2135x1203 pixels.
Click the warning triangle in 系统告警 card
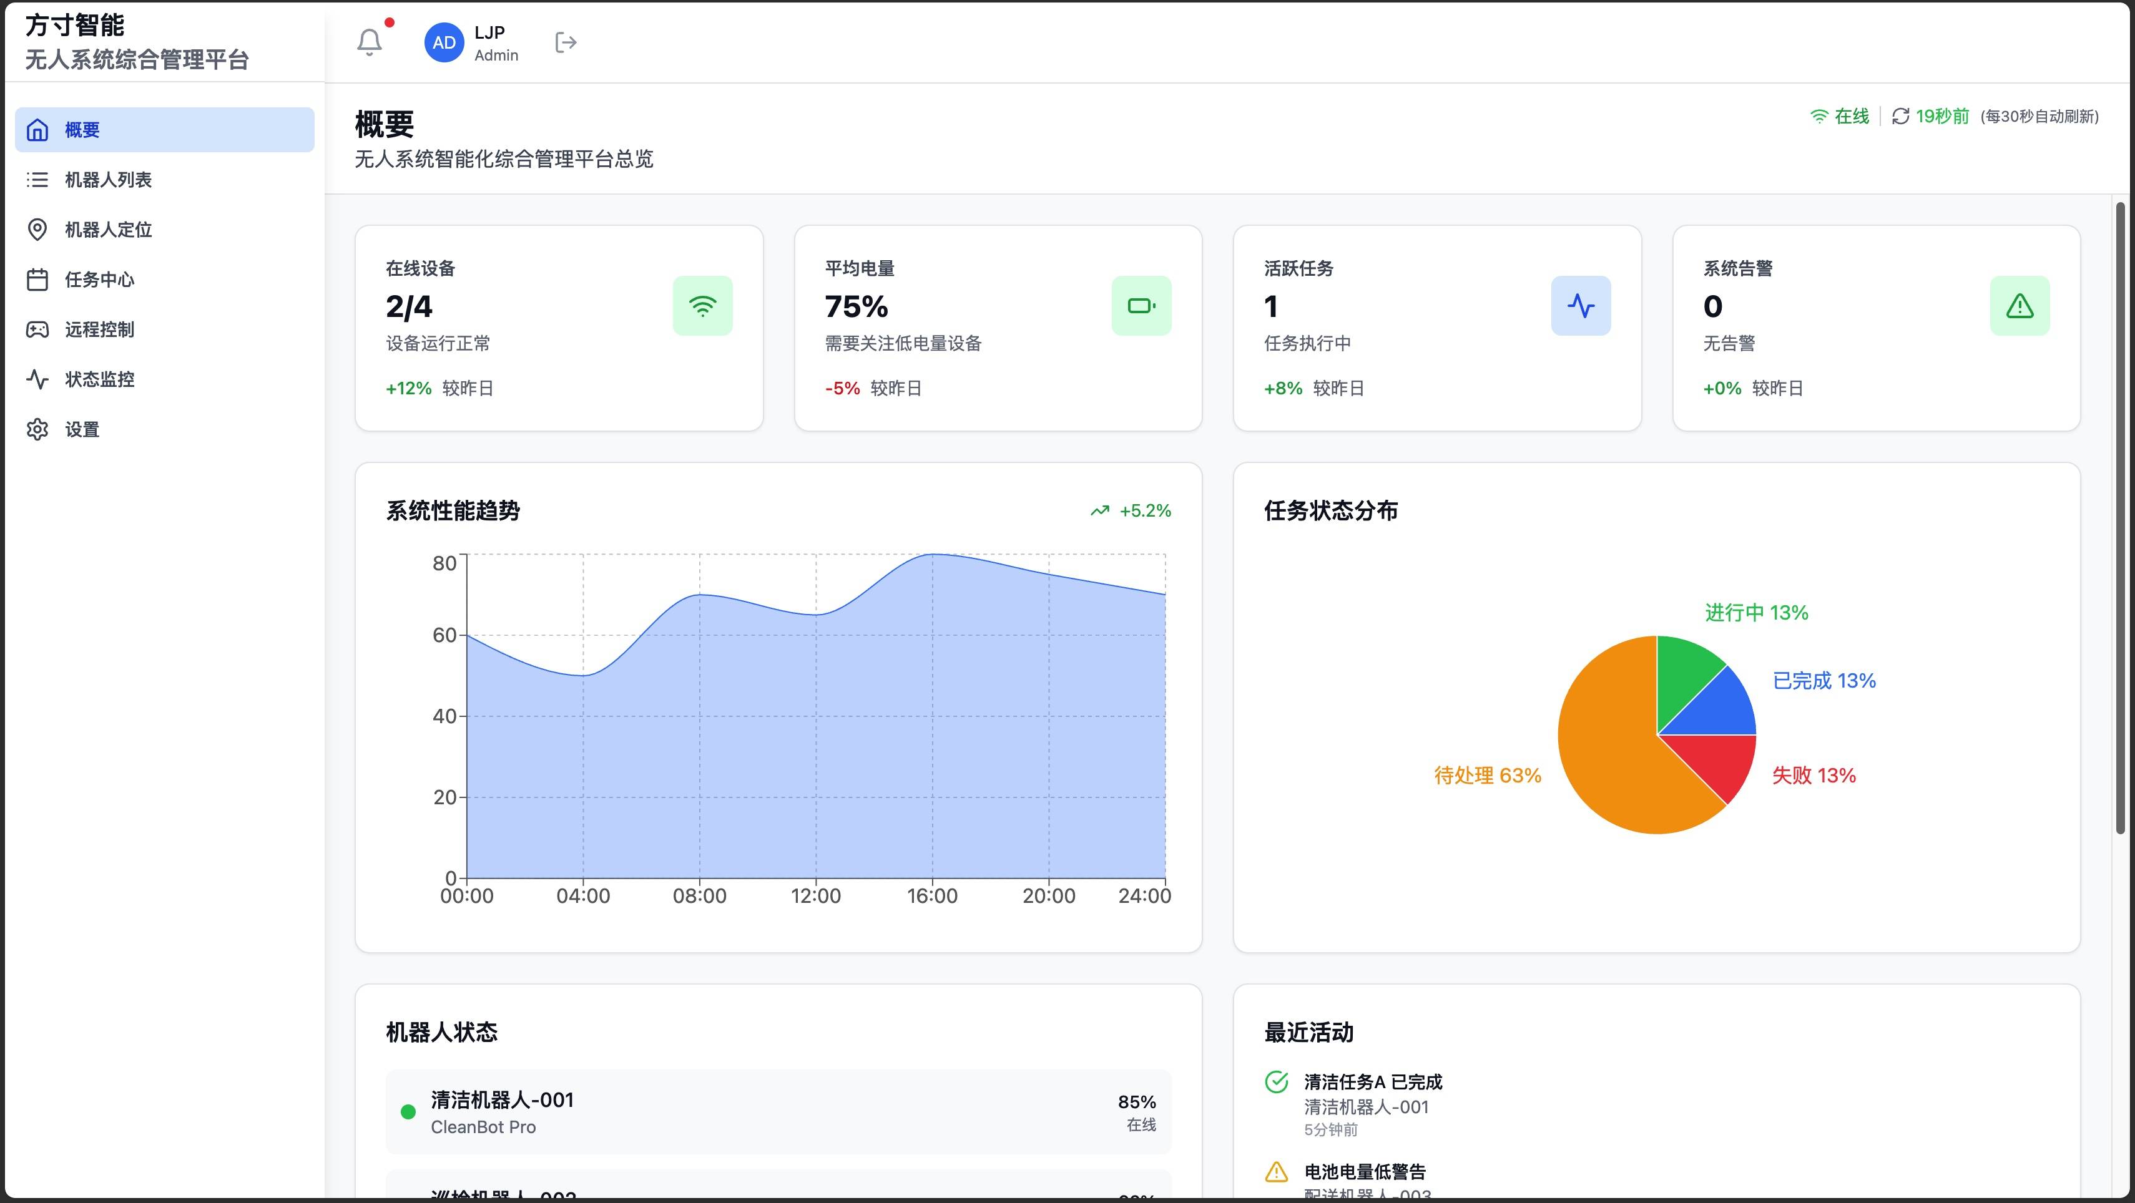[2019, 306]
